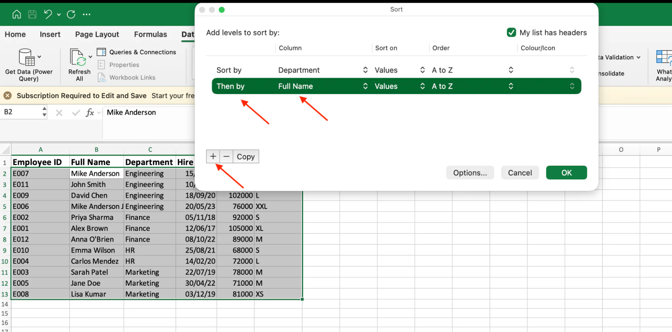The image size is (672, 332).
Task: Expand the Refresh All dropdown arrow
Action: coord(90,57)
